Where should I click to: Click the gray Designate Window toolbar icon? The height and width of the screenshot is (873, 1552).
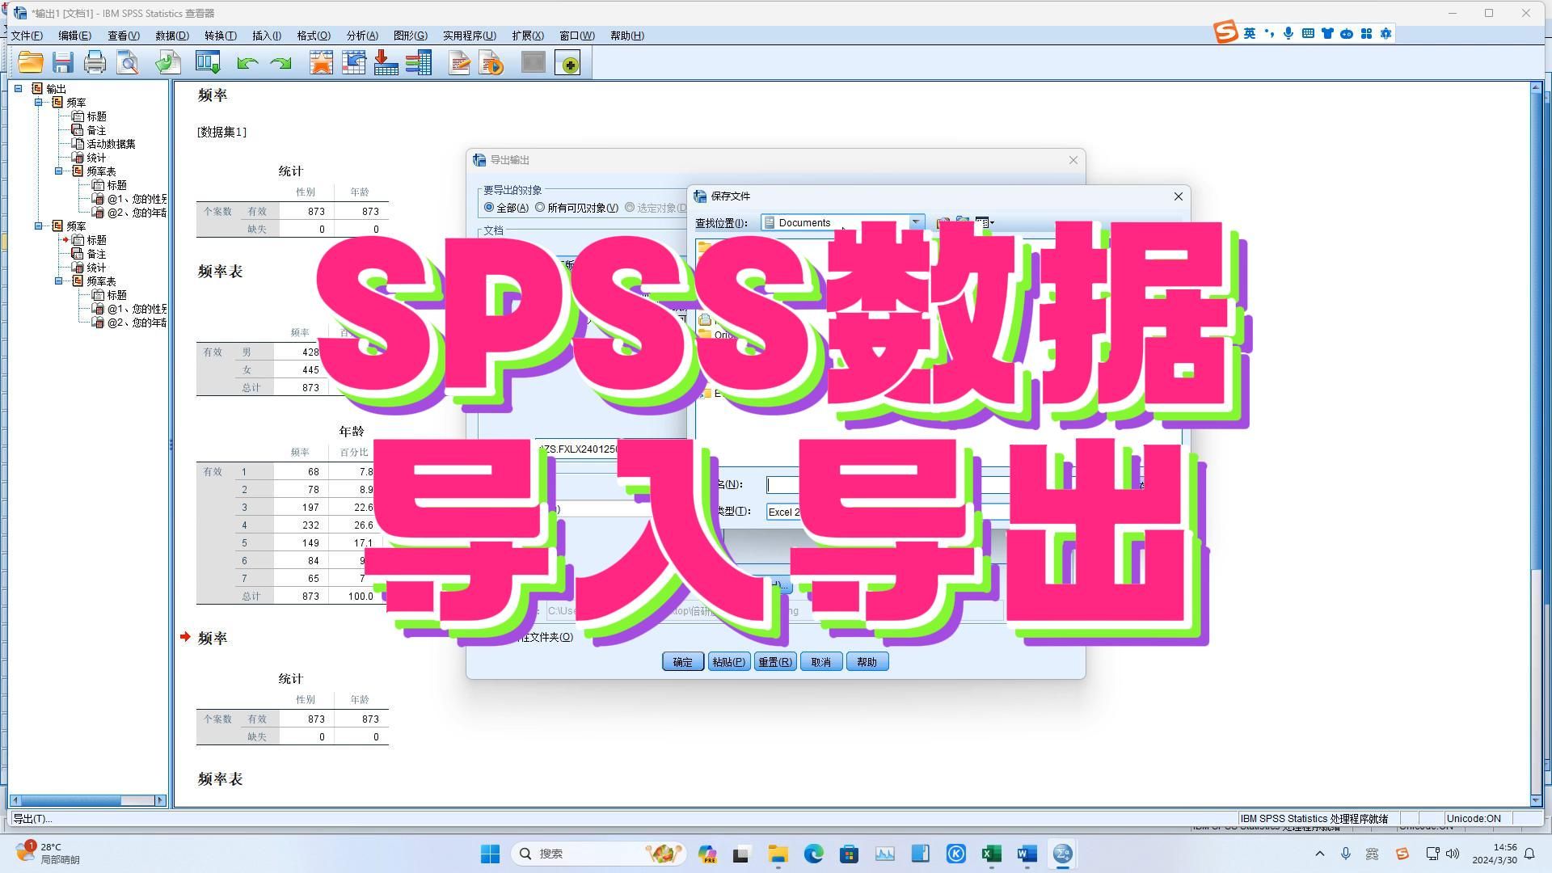click(x=533, y=62)
